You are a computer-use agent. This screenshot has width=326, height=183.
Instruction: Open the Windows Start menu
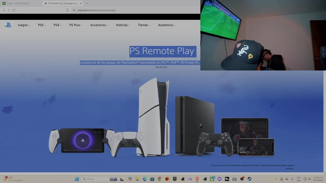pyautogui.click(x=77, y=179)
